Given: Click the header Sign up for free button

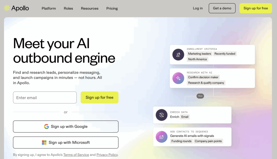Looking at the screenshot, I should pos(256,8).
